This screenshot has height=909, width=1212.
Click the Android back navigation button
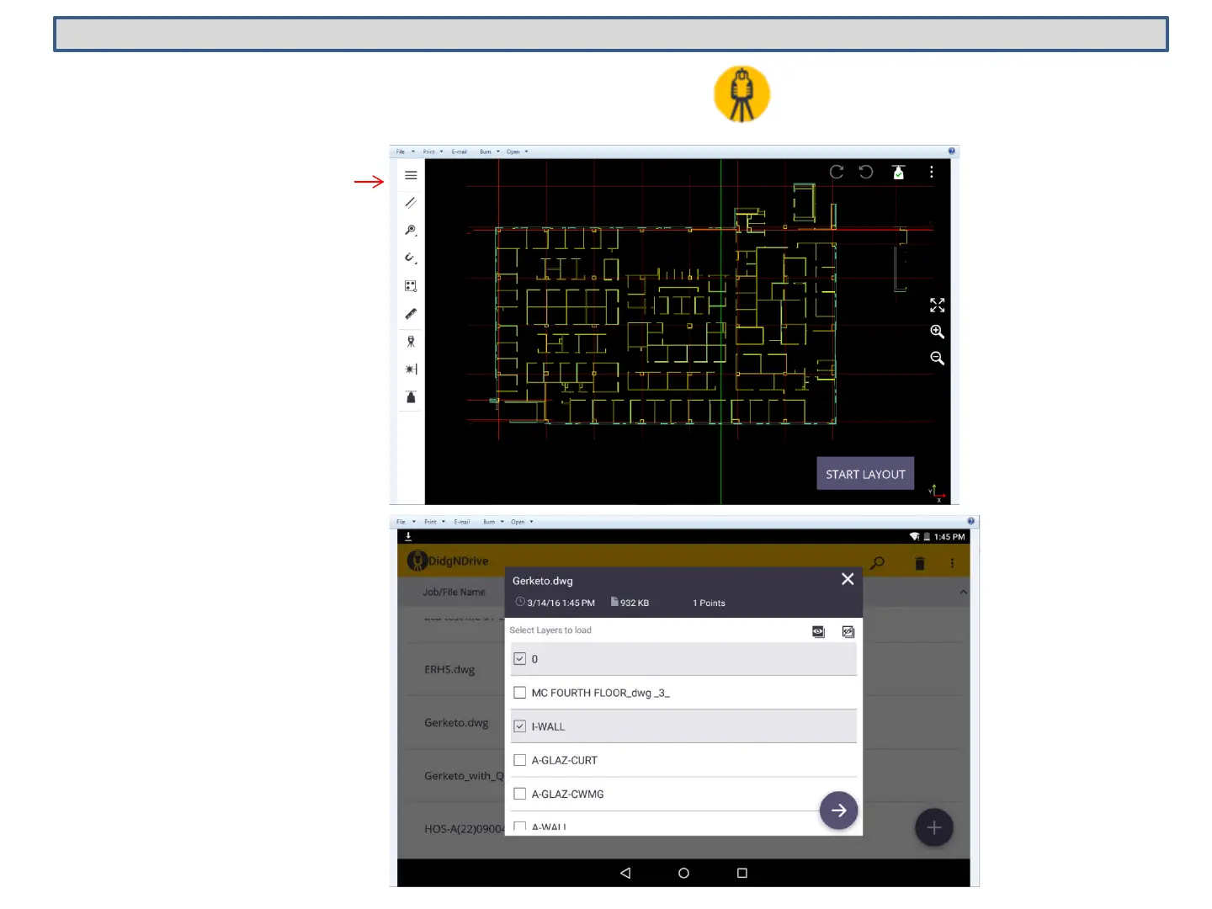[625, 873]
